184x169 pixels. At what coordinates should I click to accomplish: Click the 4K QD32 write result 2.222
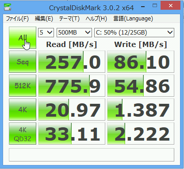141,134
